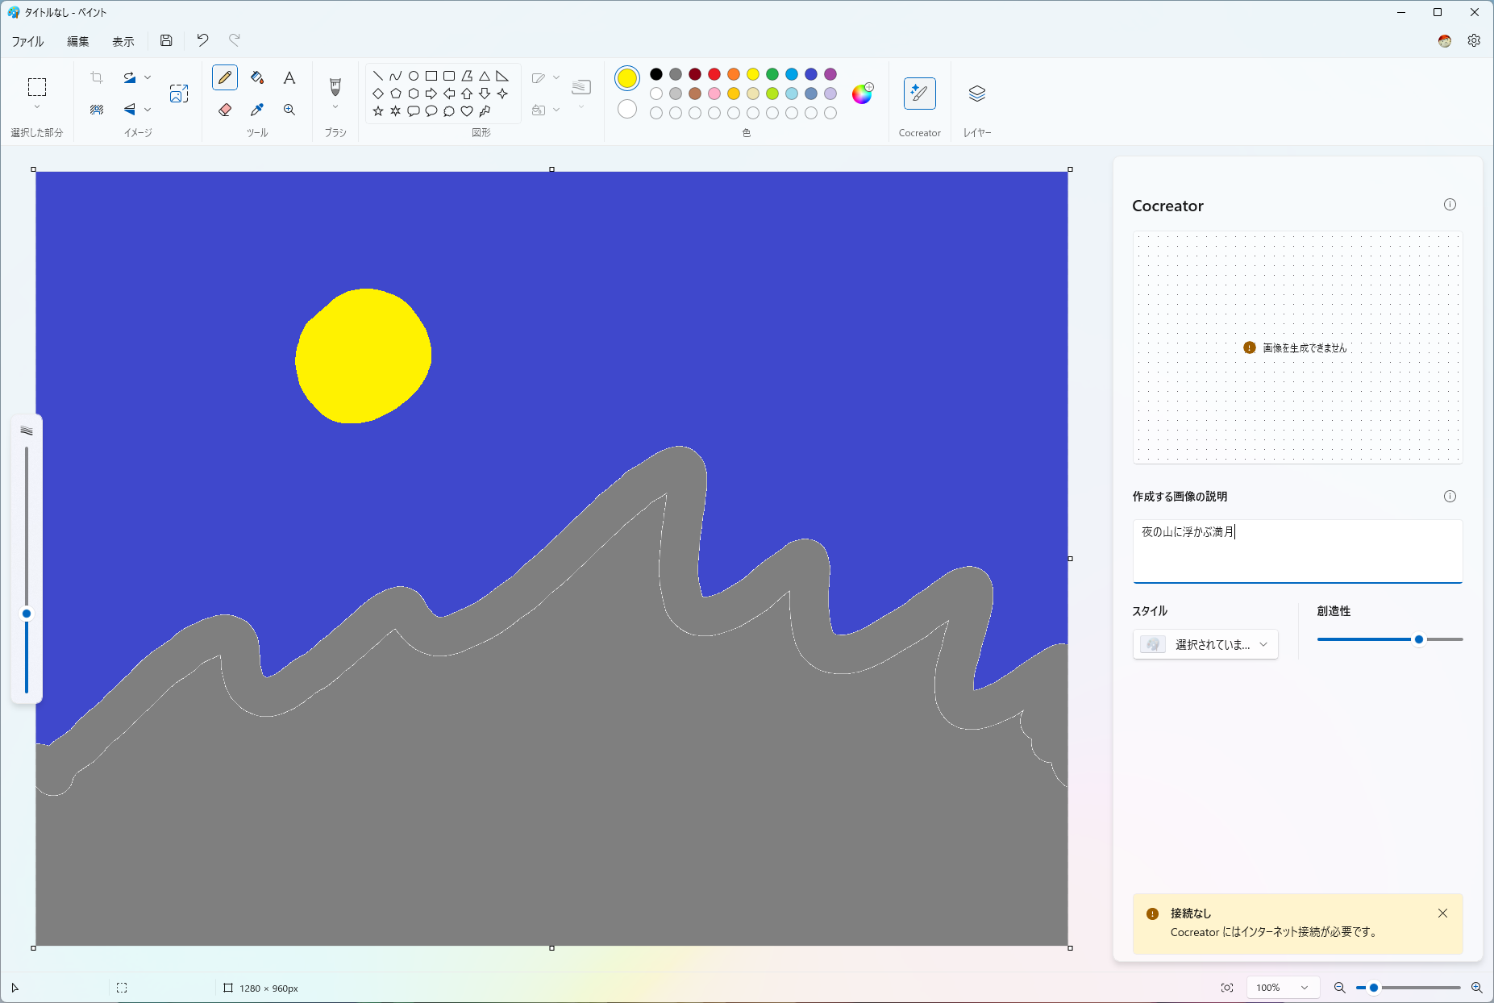Select the Eraser tool
This screenshot has width=1494, height=1003.
(x=225, y=110)
